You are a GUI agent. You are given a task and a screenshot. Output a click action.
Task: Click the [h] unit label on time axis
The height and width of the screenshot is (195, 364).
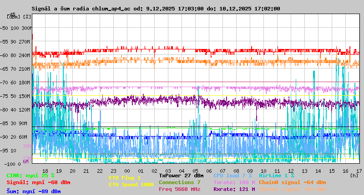coord(354,175)
